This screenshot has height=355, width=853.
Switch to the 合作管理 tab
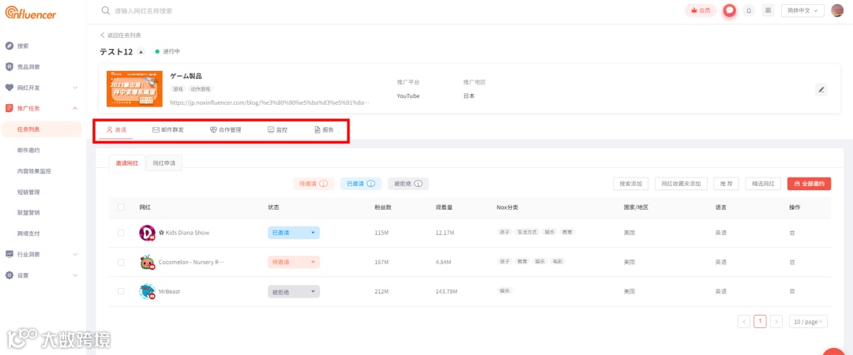point(226,130)
